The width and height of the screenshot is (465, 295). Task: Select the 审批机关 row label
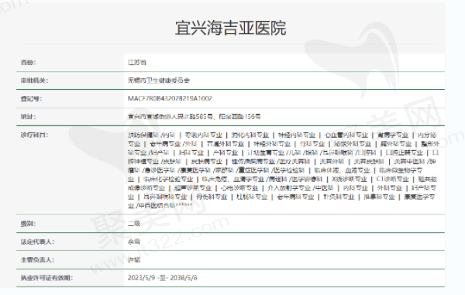(34, 81)
